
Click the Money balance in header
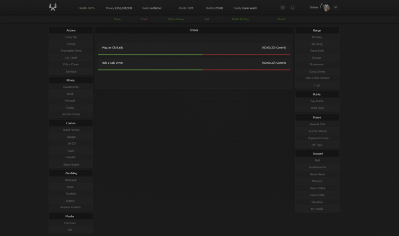point(119,8)
